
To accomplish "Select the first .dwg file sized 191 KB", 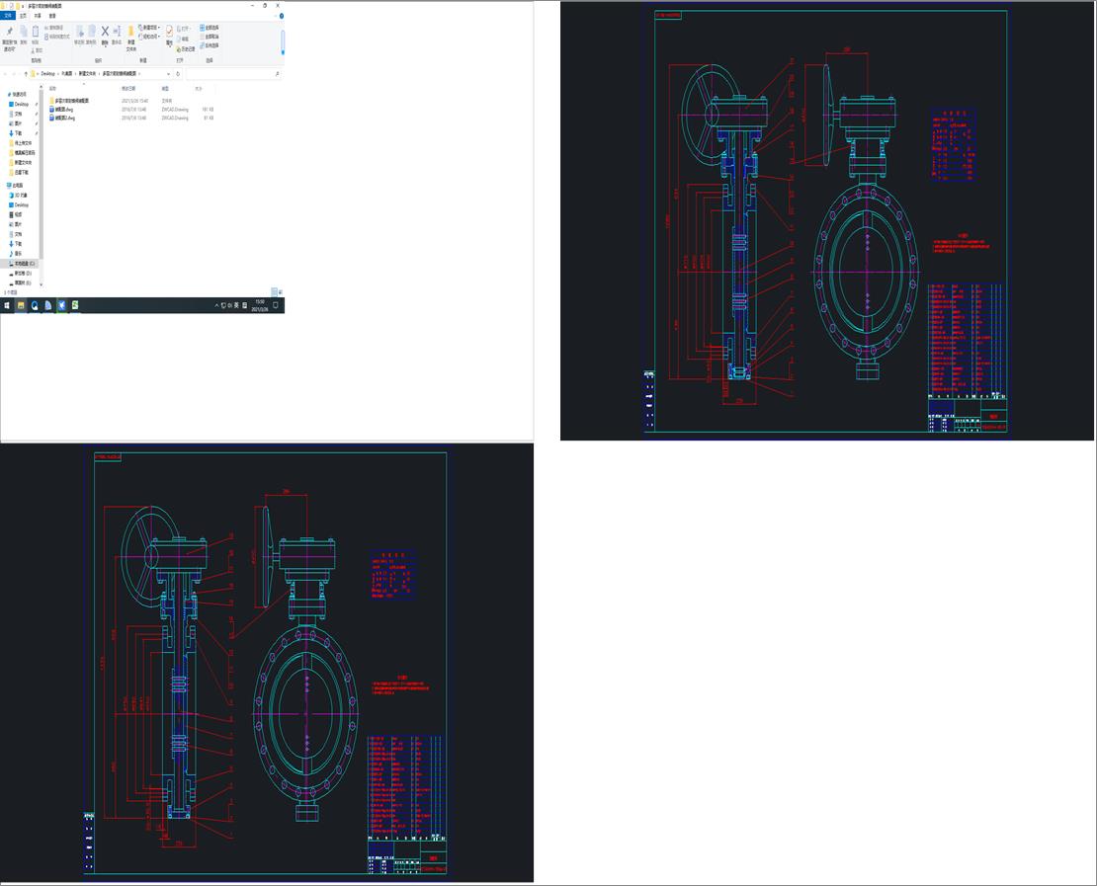I will pos(61,110).
